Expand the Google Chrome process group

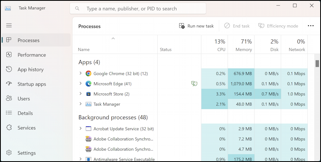tap(81, 73)
